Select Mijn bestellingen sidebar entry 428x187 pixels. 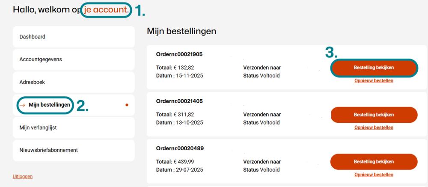coord(49,105)
